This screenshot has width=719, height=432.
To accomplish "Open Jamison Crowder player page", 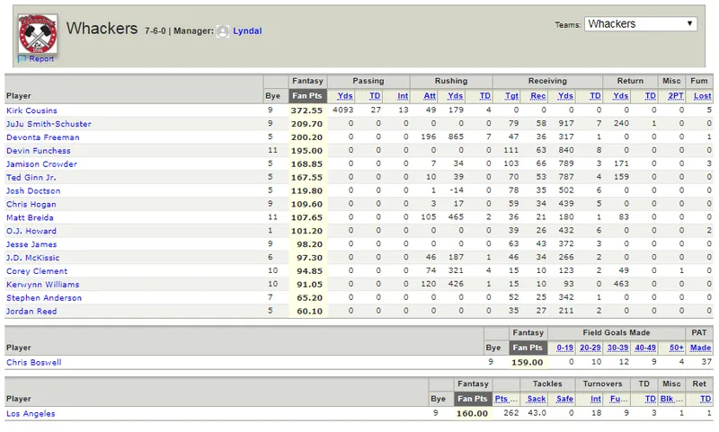I will click(41, 164).
